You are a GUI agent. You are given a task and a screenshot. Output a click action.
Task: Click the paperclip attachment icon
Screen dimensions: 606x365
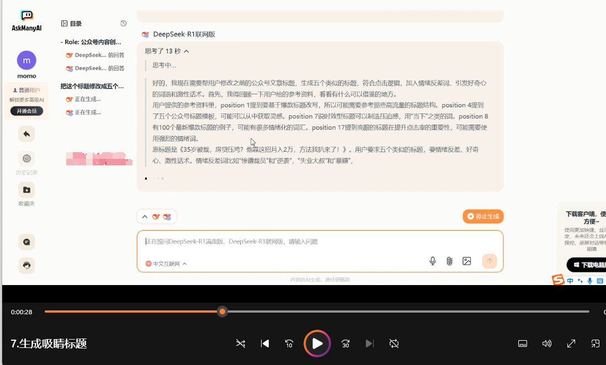[x=449, y=261]
